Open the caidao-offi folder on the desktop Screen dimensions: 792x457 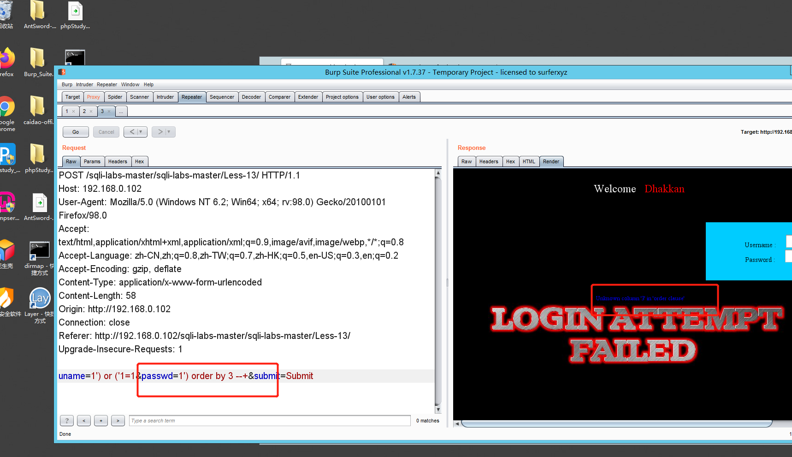(x=38, y=110)
